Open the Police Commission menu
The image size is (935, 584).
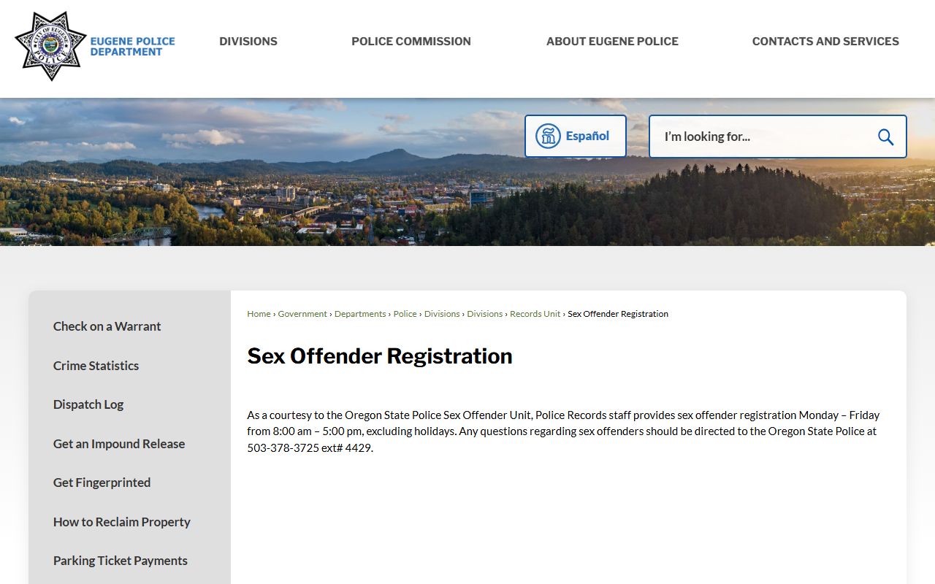tap(411, 42)
